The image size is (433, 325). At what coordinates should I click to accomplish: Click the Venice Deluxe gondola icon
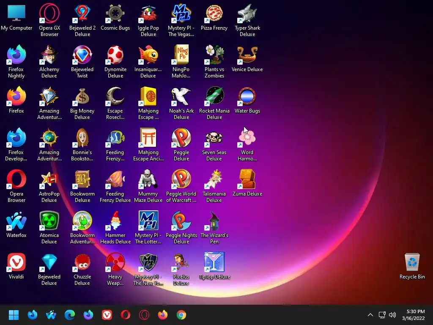point(247,55)
